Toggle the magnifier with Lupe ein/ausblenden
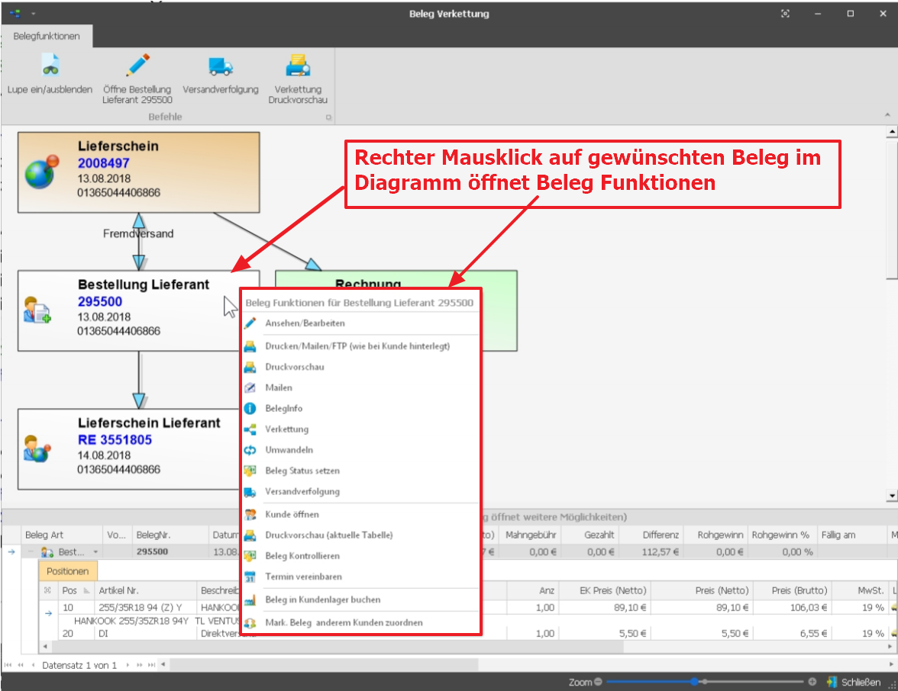Viewport: 898px width, 691px height. coord(50,75)
